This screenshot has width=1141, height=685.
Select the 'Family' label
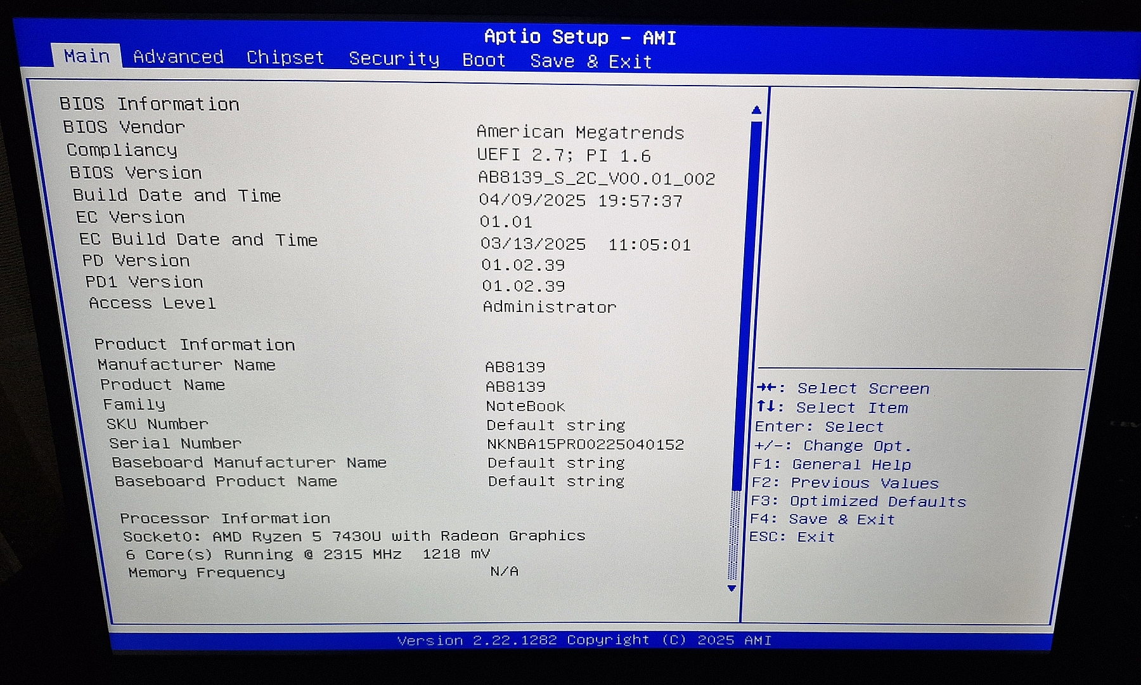[134, 405]
